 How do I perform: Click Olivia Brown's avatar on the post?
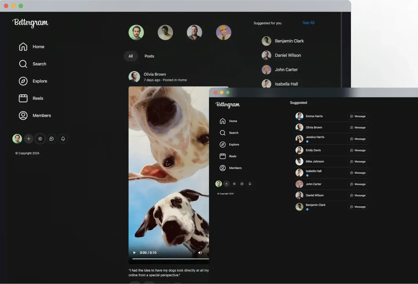(x=134, y=77)
